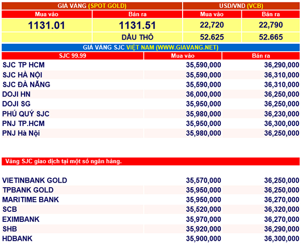301x245 pixels.
Task: Click the PNJ Hà Nội row name
Action: tap(21, 134)
